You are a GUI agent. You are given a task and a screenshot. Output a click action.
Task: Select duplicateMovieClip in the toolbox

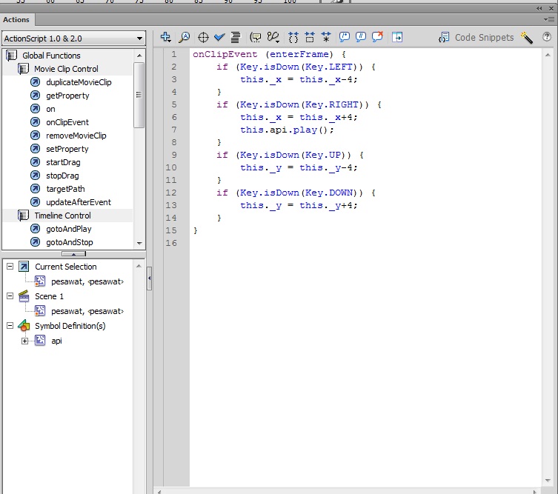(x=79, y=82)
